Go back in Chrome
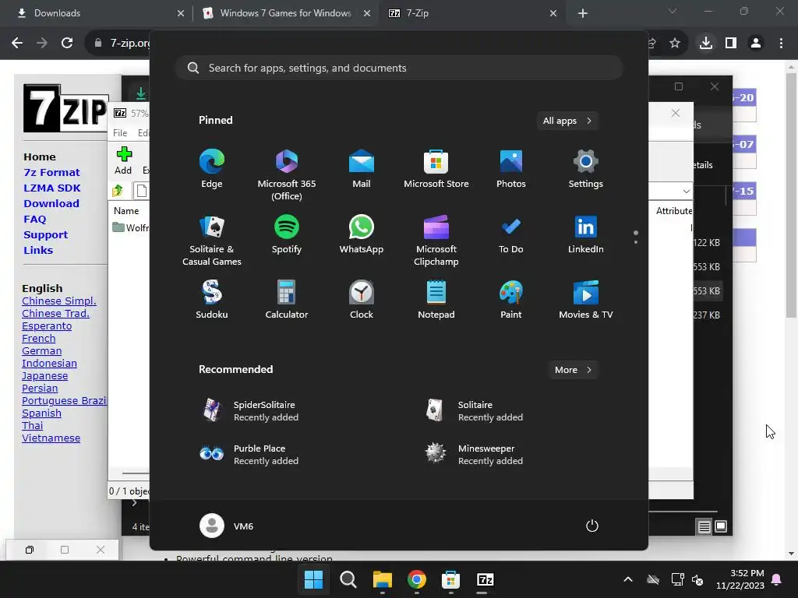Viewport: 798px width, 598px height. [17, 44]
